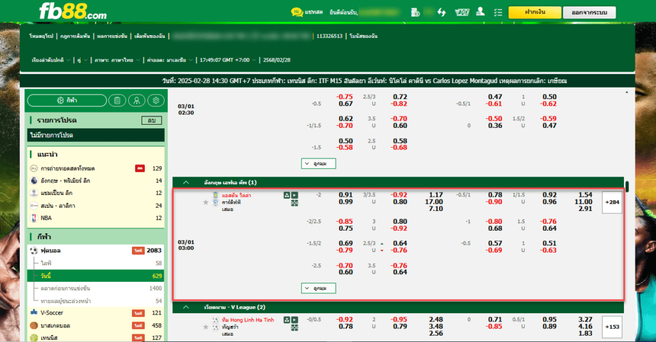Select Tennis 127 in sports list
Viewport: 656px width, 342px height.
pyautogui.click(x=96, y=338)
